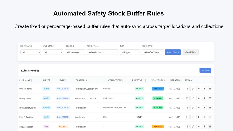Click the 0 units buffer badge
Viewport: 233px width, 131px height.
click(x=46, y=98)
